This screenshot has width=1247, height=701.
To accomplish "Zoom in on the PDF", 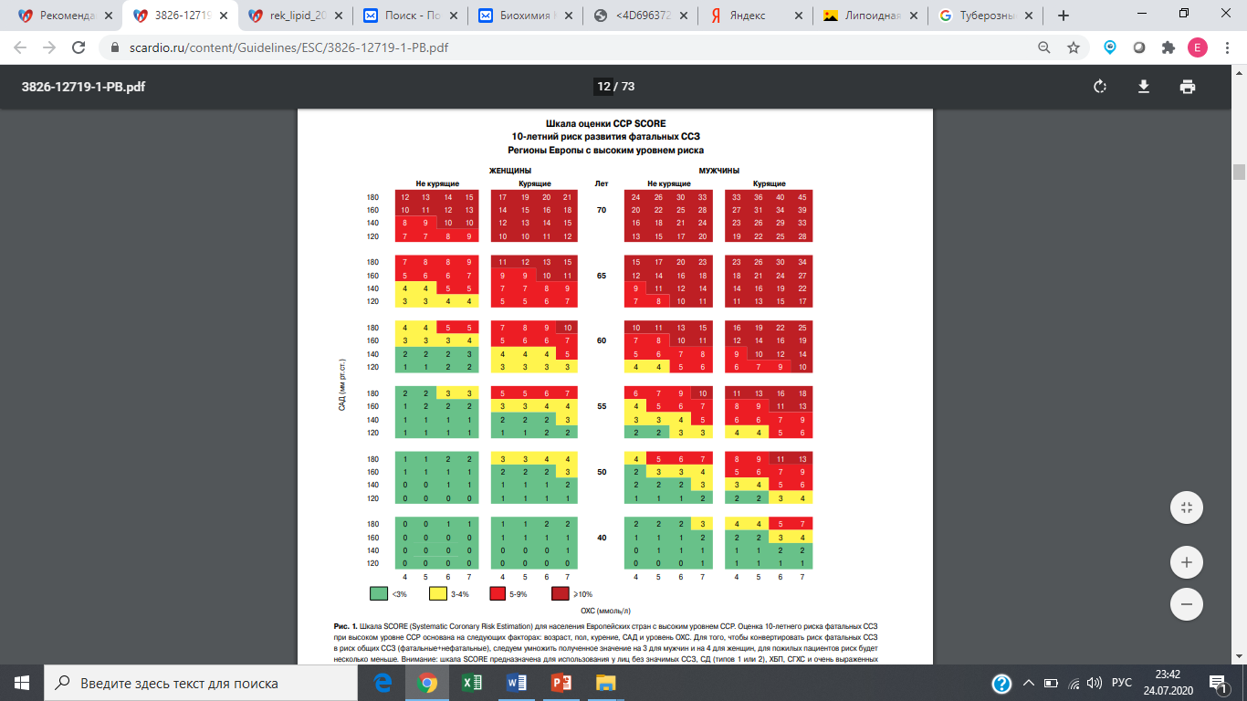I will click(1187, 562).
